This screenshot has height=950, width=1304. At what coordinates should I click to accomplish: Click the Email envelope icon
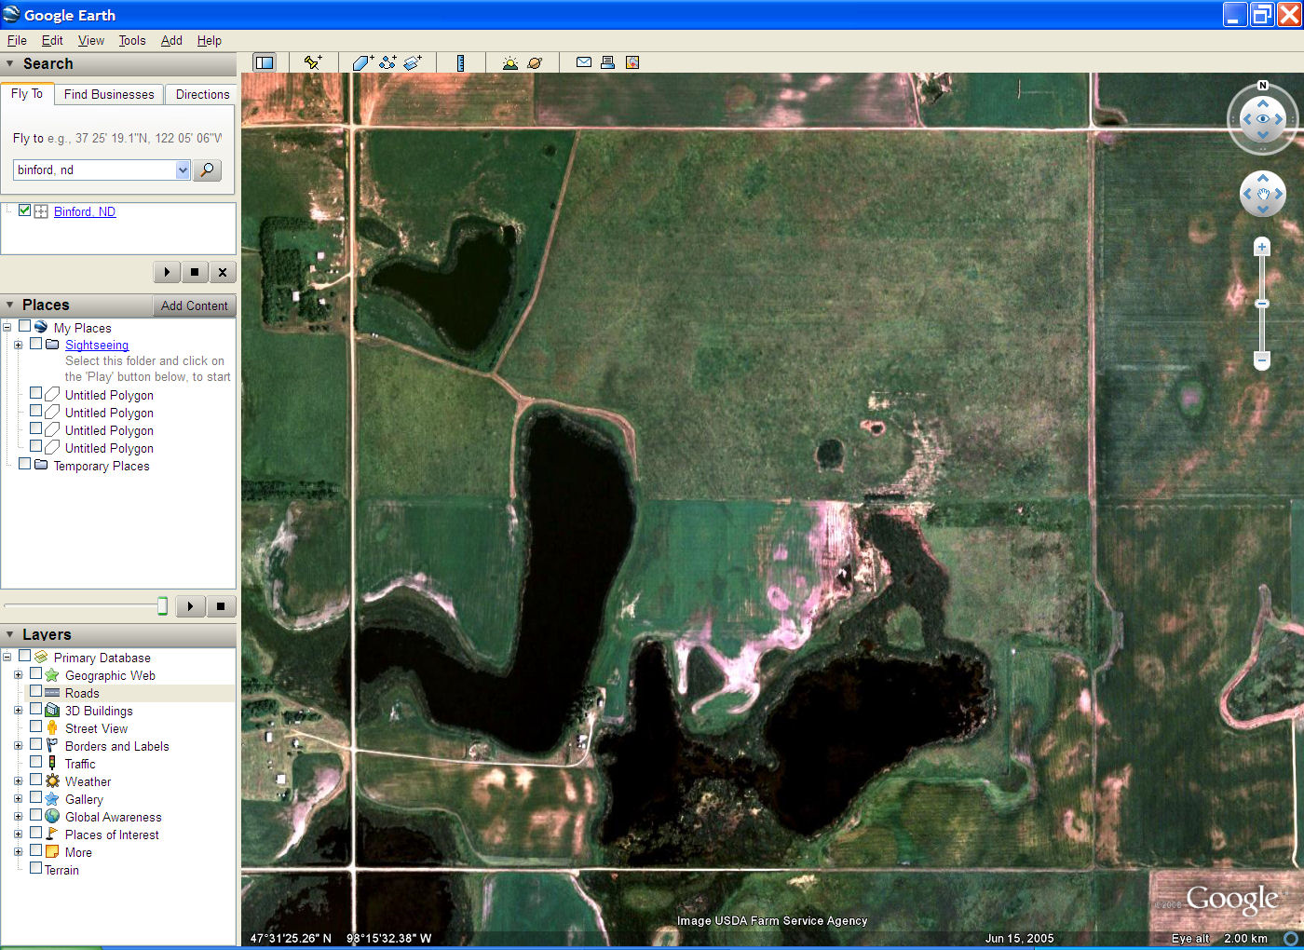pos(584,62)
